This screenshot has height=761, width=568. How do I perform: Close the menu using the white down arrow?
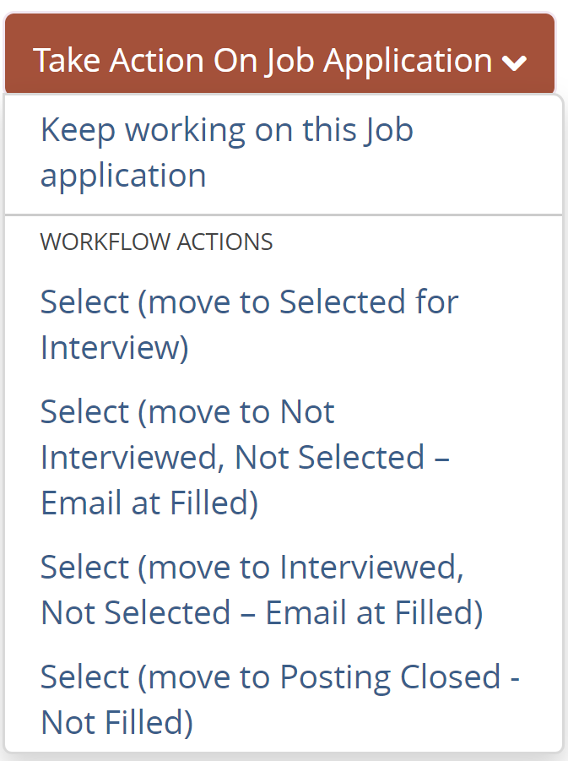coord(514,62)
